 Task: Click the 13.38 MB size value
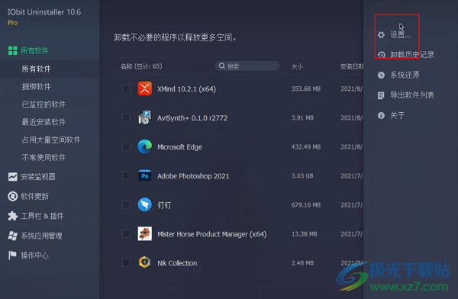click(304, 234)
